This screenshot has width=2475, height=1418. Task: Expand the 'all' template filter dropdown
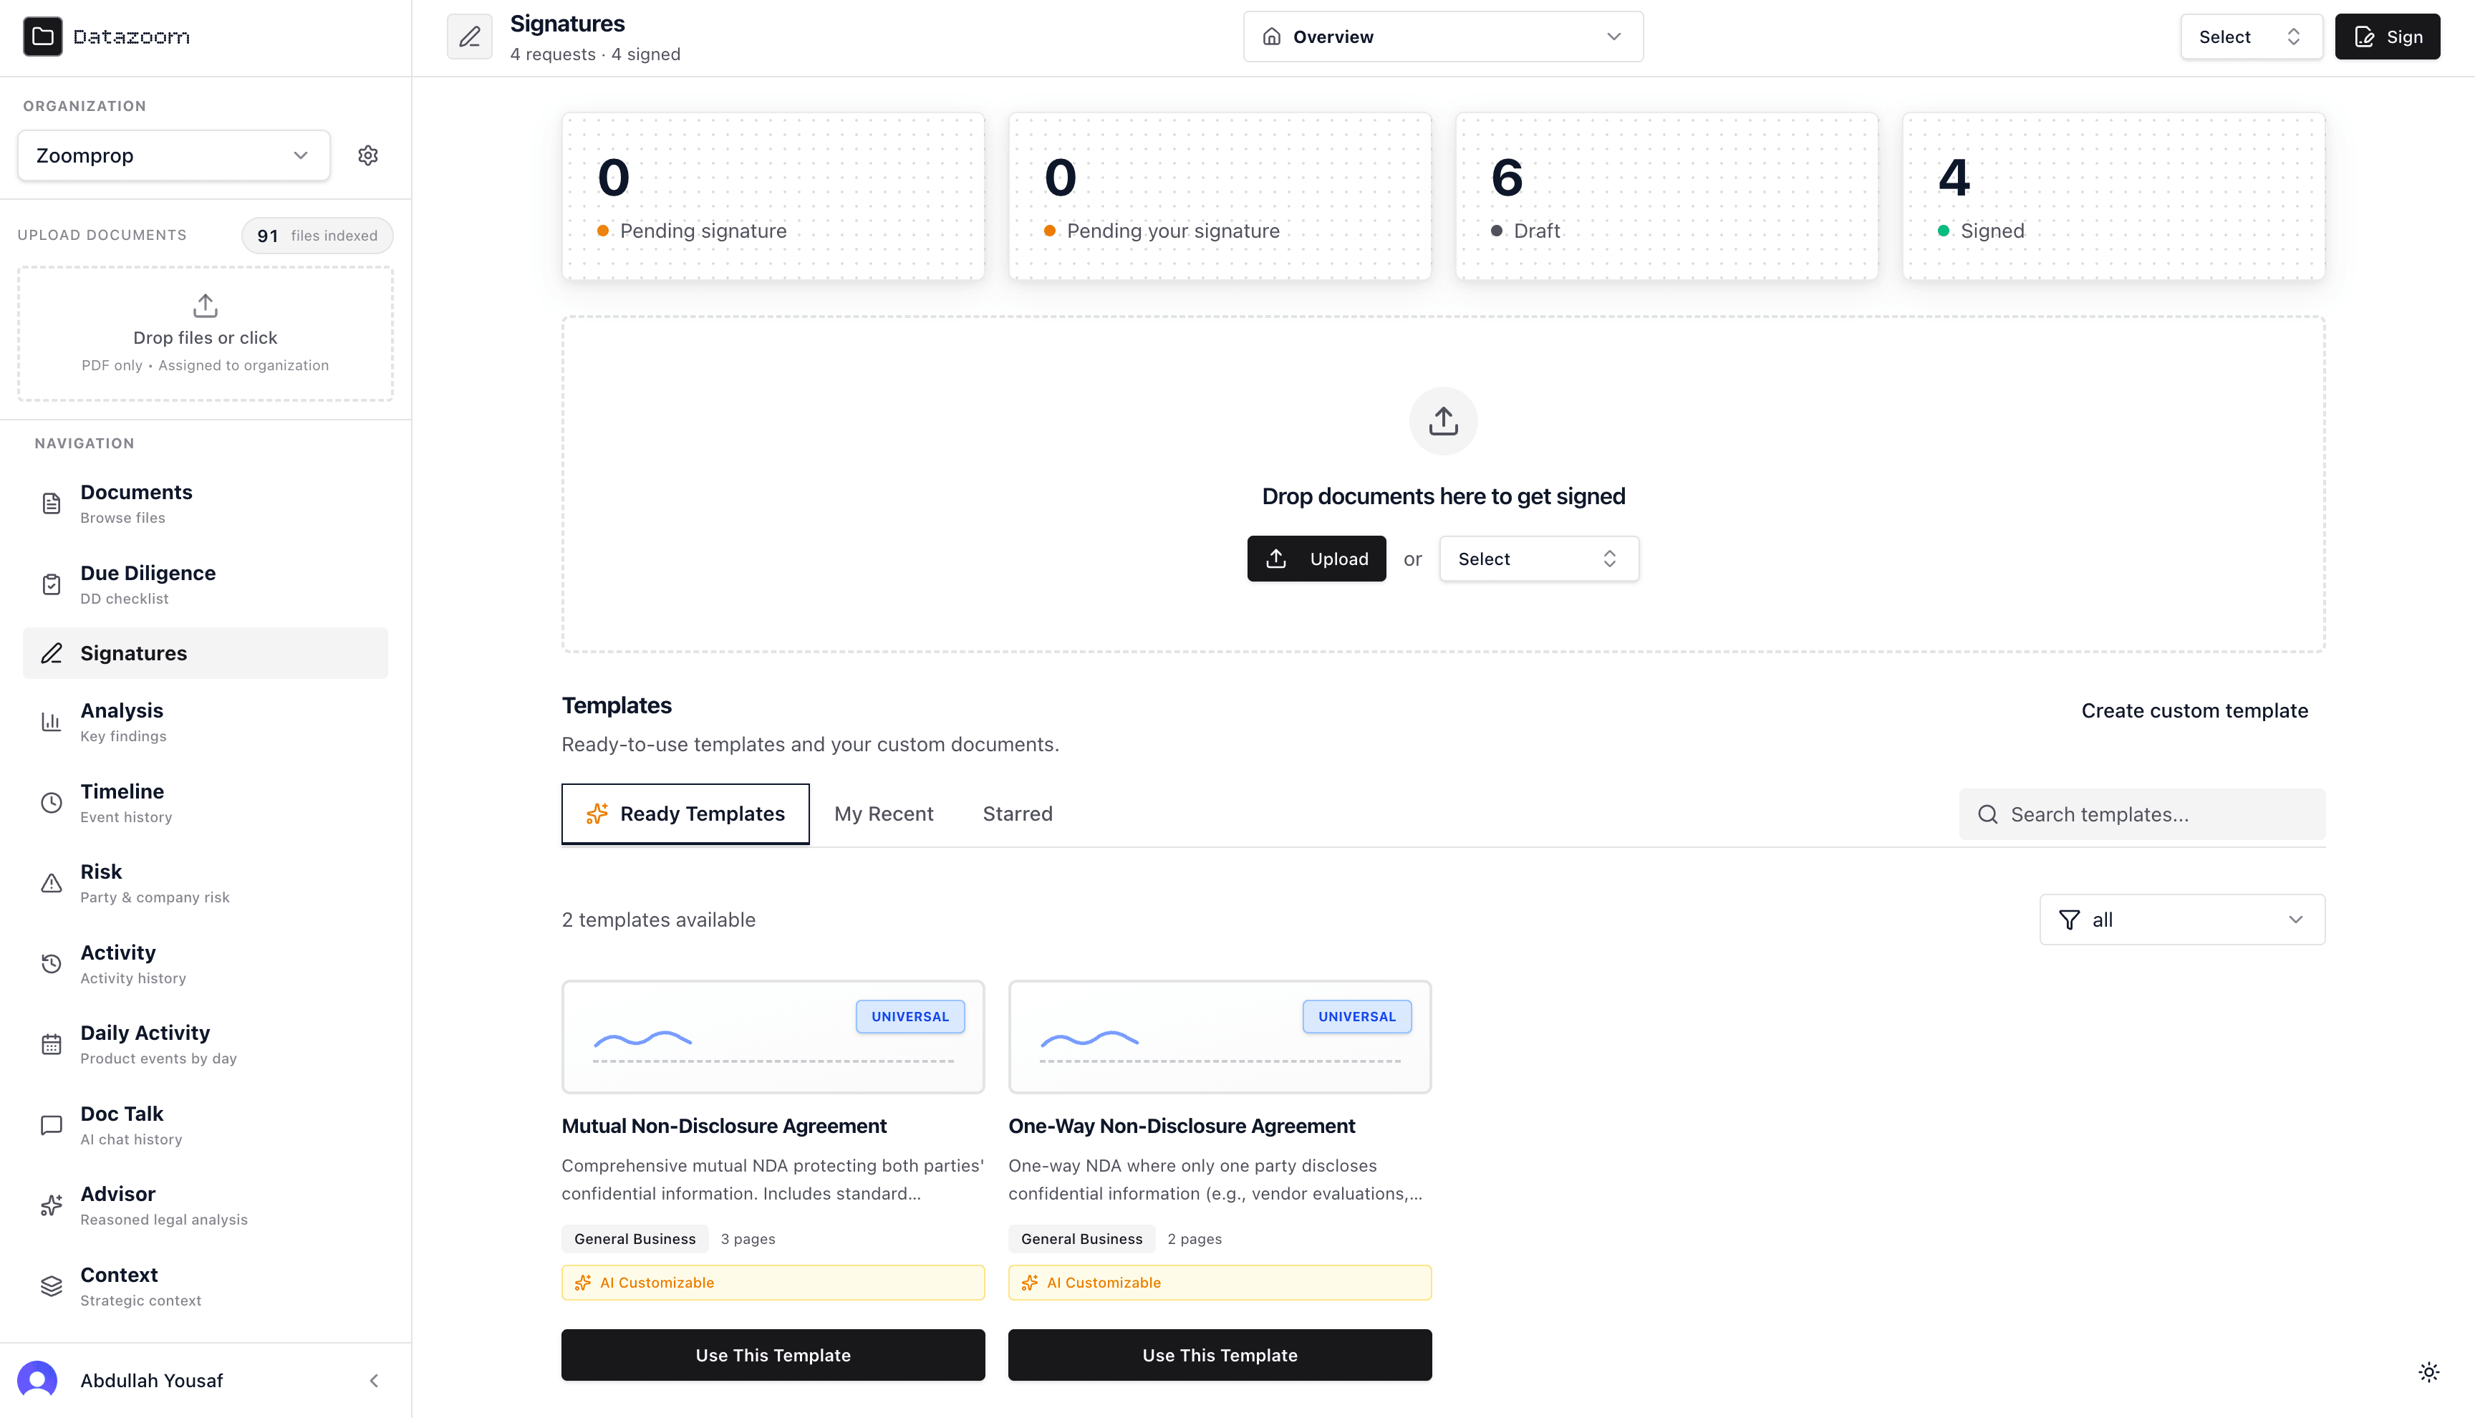(2182, 920)
